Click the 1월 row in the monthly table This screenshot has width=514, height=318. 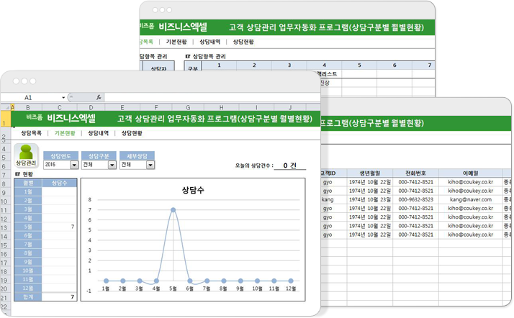pos(28,191)
